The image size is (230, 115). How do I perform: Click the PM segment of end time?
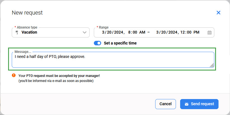(x=196, y=32)
